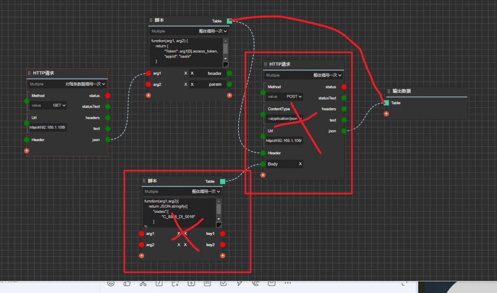This screenshot has width=497, height=293.
Task: Remove Body field using its X button
Action: tap(300, 164)
